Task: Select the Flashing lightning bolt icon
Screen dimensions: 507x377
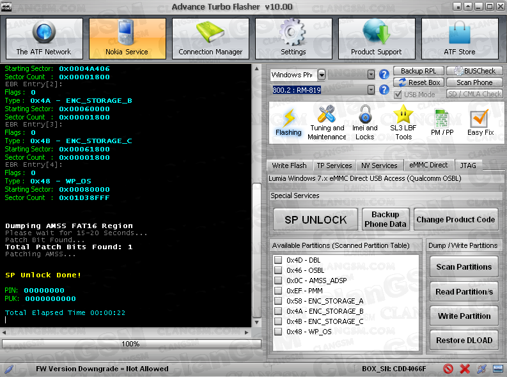Action: (288, 118)
